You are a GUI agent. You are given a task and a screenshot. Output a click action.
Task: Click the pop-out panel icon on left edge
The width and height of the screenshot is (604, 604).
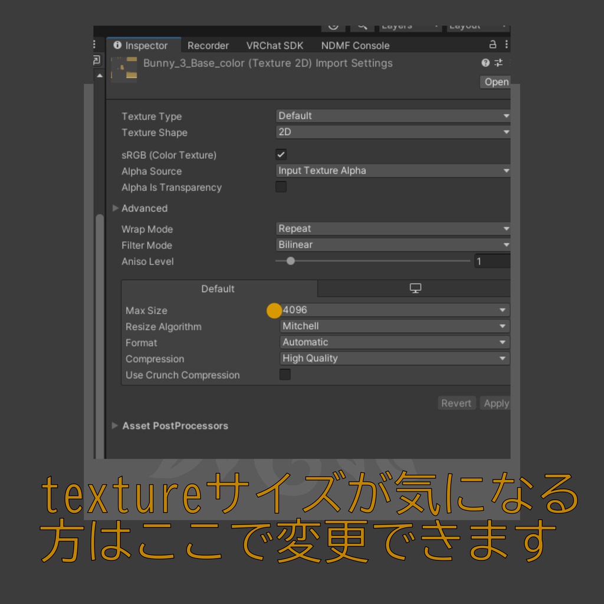pyautogui.click(x=97, y=60)
